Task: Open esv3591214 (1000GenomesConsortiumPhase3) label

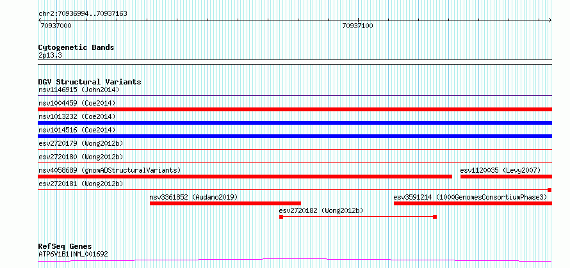Action: 470,197
